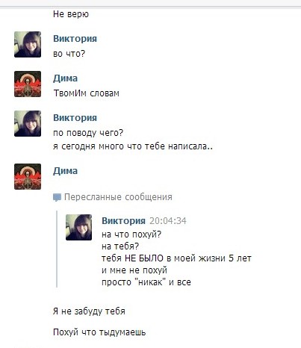The height and width of the screenshot is (348, 301).
Task: Click Дима's name above 'ТвоиИм словам'
Action: click(x=65, y=78)
